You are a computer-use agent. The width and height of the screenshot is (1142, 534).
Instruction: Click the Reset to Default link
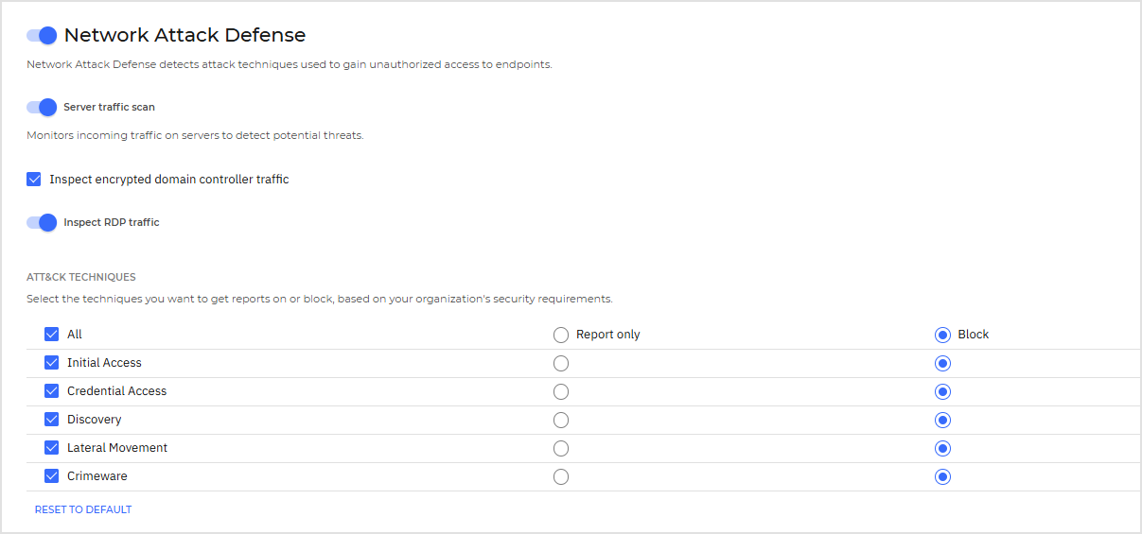[x=83, y=509]
